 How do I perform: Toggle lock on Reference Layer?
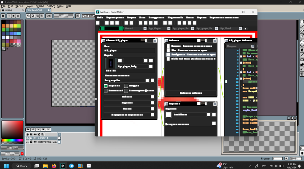click(31, 142)
